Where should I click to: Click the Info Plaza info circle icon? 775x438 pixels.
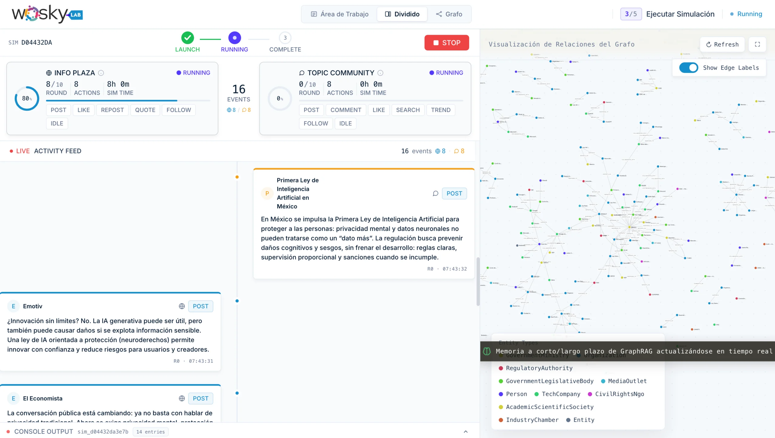coord(101,73)
